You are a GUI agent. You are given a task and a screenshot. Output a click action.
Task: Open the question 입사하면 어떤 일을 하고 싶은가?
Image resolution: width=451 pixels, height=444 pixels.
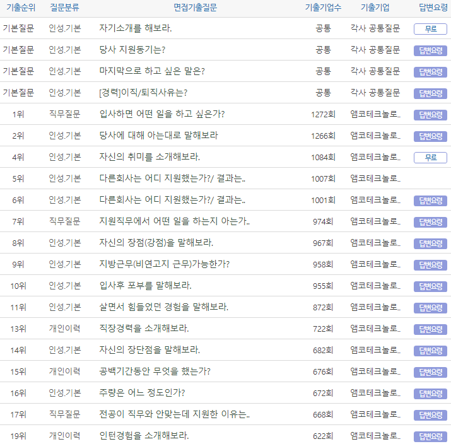[162, 114]
